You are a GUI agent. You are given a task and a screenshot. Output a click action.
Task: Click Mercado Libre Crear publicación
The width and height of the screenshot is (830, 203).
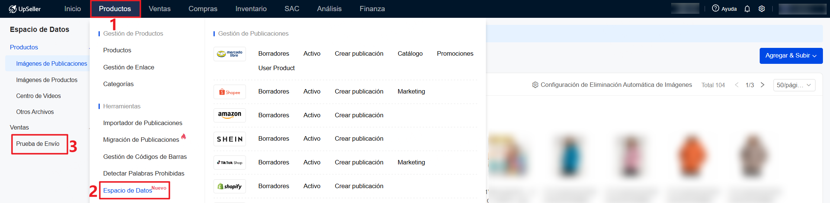pos(359,53)
